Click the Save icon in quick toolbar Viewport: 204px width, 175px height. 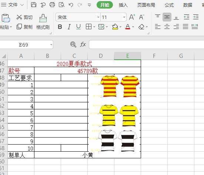[x=34, y=5]
